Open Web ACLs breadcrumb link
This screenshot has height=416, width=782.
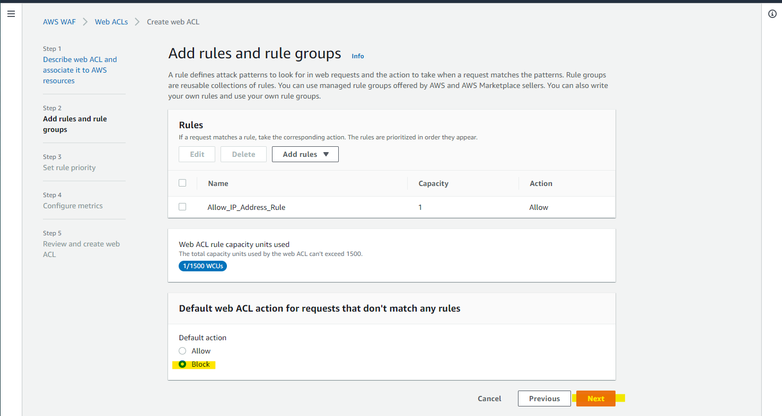pos(111,22)
